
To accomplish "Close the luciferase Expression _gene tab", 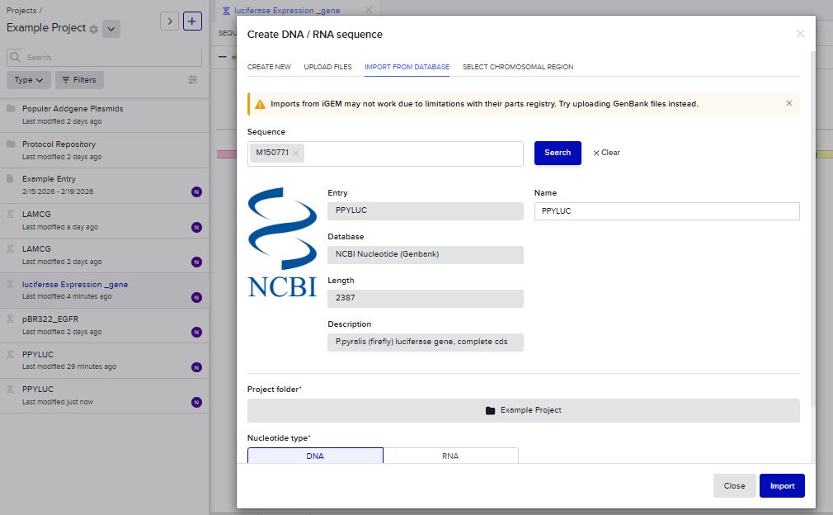I will pyautogui.click(x=368, y=10).
